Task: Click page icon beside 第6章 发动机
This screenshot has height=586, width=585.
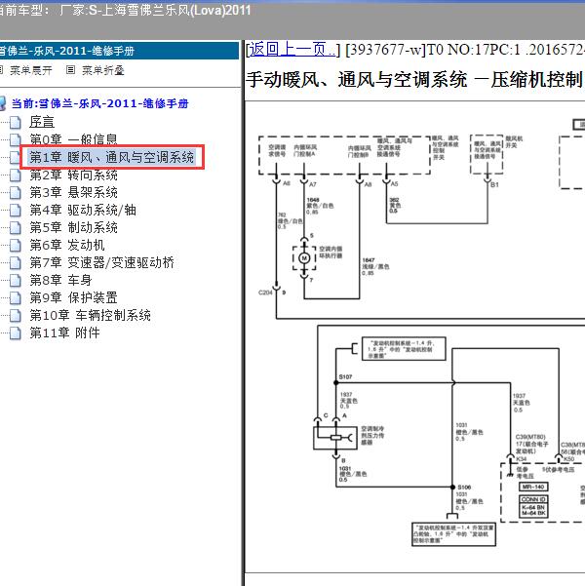Action: pyautogui.click(x=16, y=245)
